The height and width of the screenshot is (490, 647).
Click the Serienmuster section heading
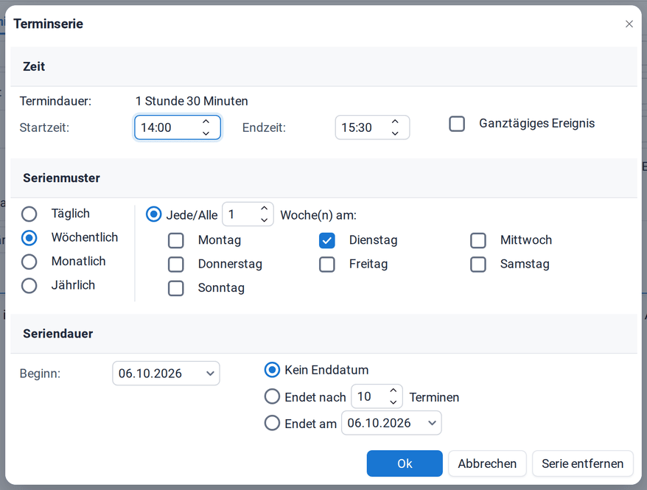click(61, 178)
